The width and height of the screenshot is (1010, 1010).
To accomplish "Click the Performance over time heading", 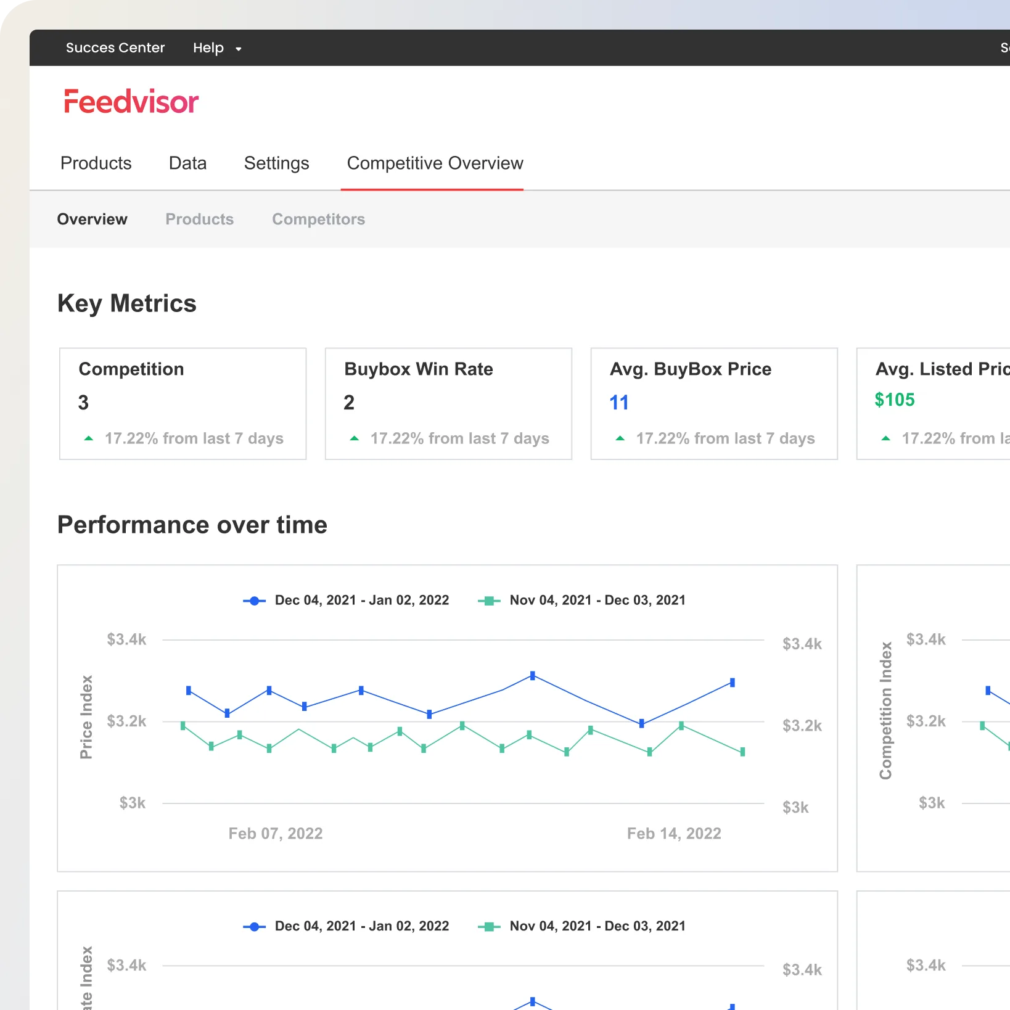I will point(192,525).
